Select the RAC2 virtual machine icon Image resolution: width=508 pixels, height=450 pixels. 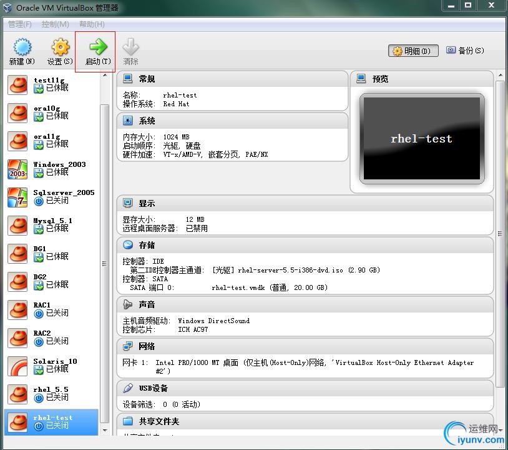coord(18,338)
